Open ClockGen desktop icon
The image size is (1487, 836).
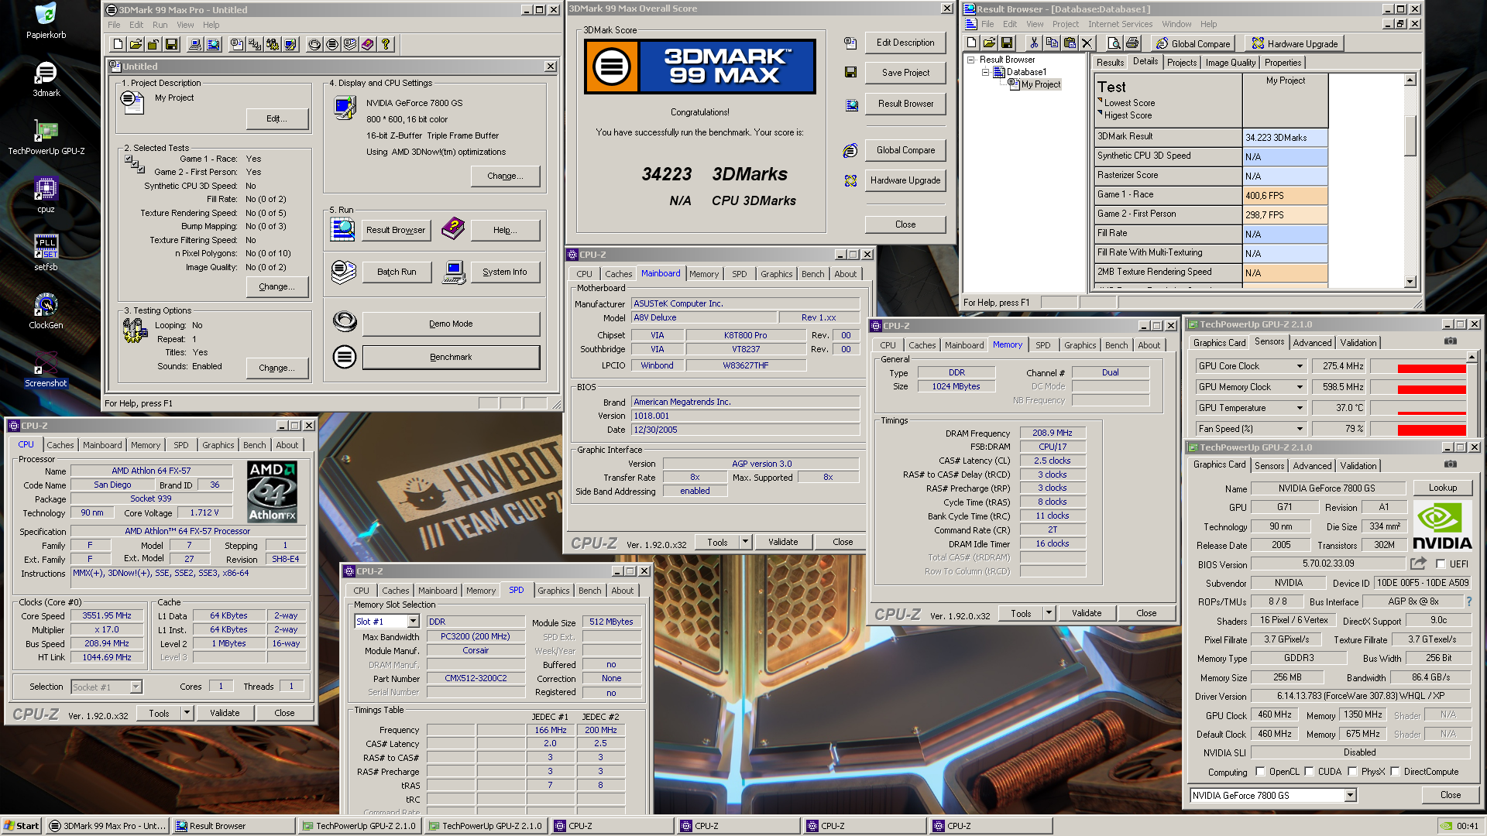coord(46,311)
